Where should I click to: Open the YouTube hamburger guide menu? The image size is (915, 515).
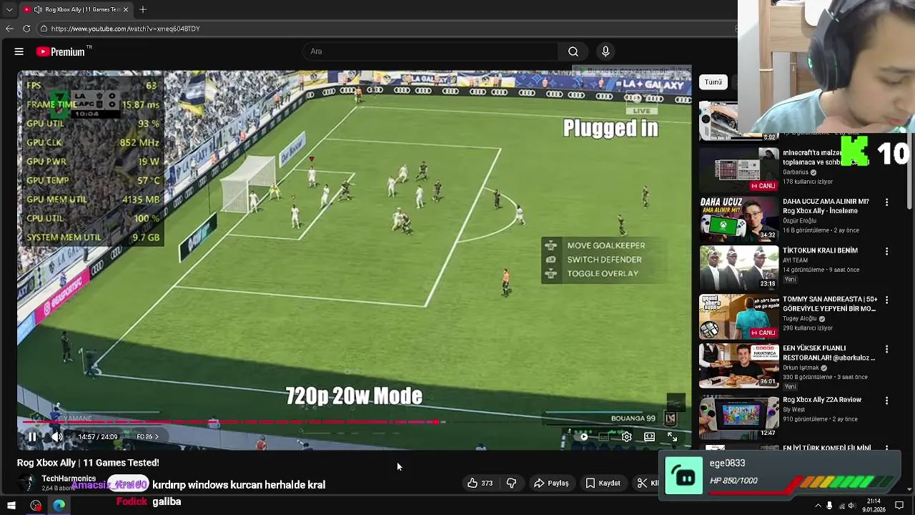pyautogui.click(x=19, y=51)
